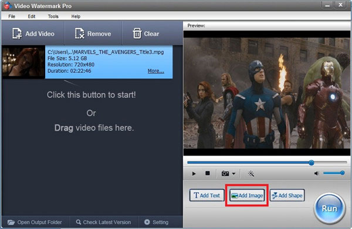This screenshot has width=352, height=229.
Task: Click the Video Watermark Pro app icon
Action: click(8, 6)
